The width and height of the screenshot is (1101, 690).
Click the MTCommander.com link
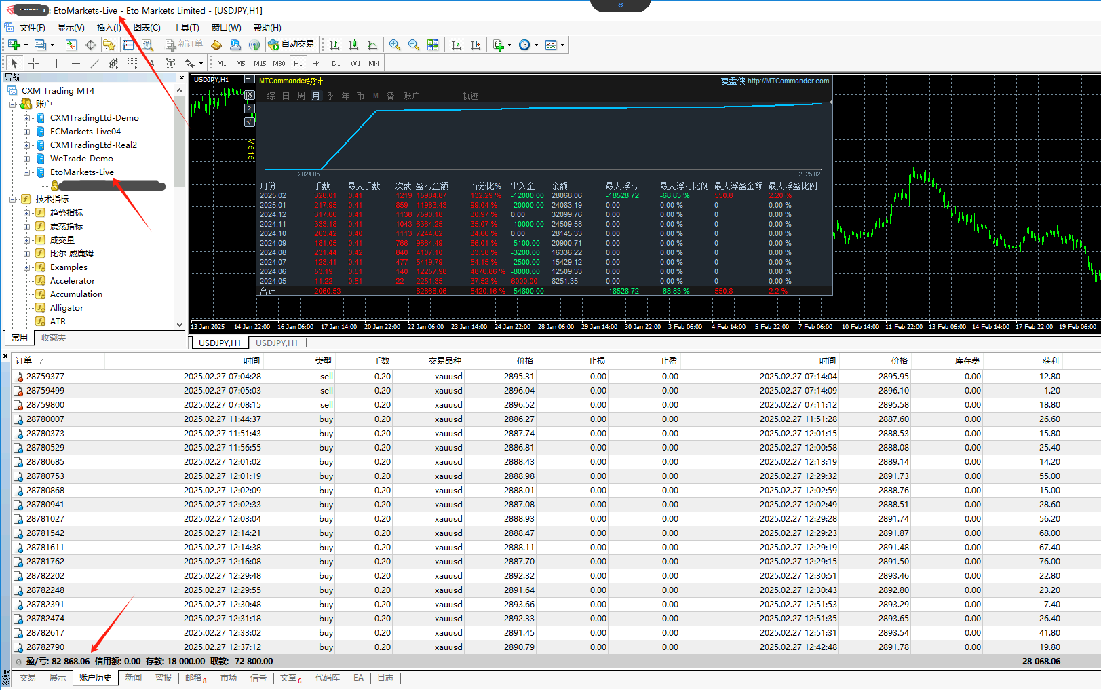click(x=788, y=81)
